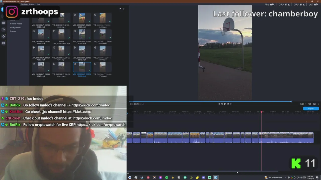Viewport: 321px width, 180px height.
Task: Take a snapshot with the camera icon
Action: [314, 104]
